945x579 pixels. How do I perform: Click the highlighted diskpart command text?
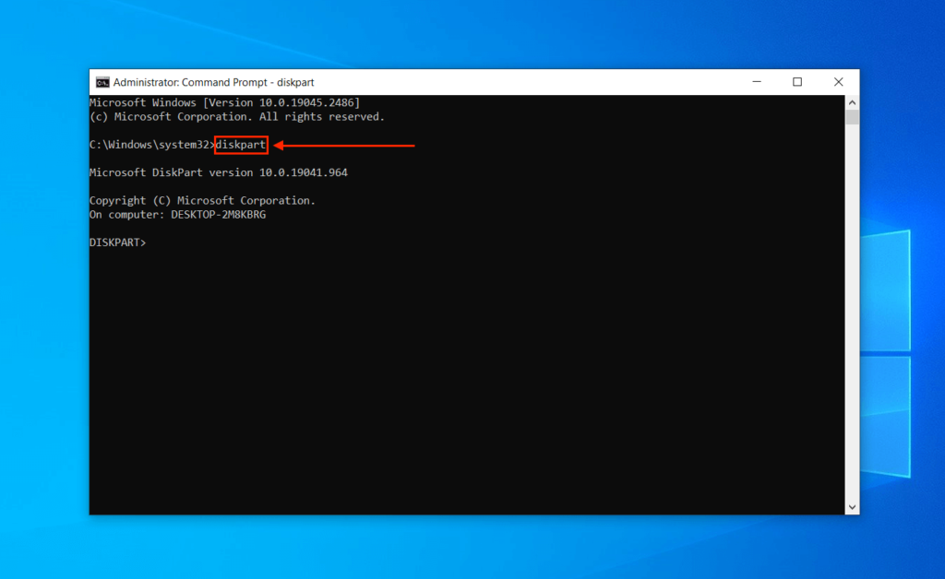pos(240,145)
